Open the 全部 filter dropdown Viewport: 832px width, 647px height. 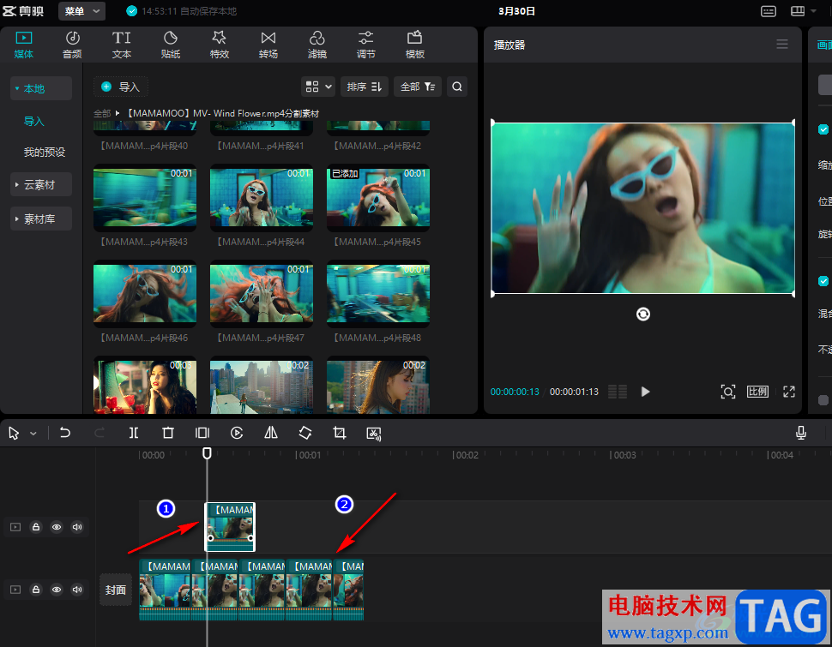417,87
